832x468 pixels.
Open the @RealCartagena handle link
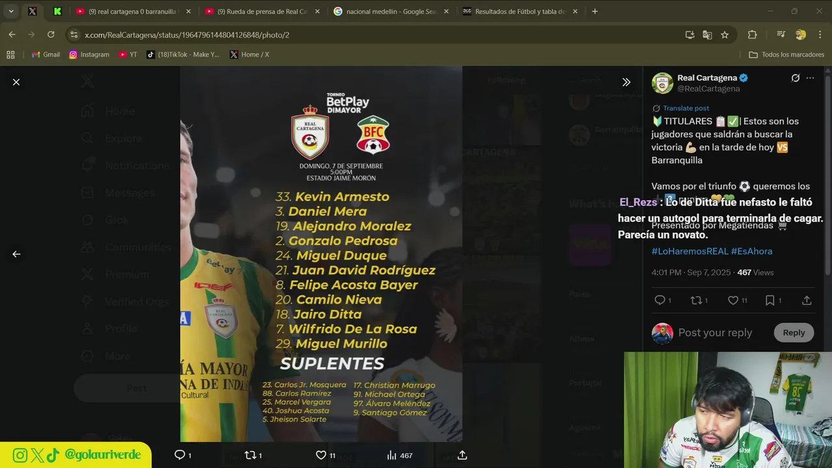(x=708, y=88)
